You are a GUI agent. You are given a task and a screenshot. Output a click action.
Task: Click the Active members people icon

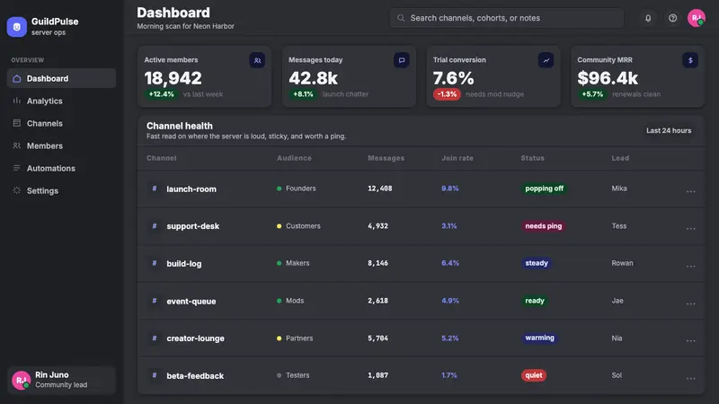coord(257,60)
